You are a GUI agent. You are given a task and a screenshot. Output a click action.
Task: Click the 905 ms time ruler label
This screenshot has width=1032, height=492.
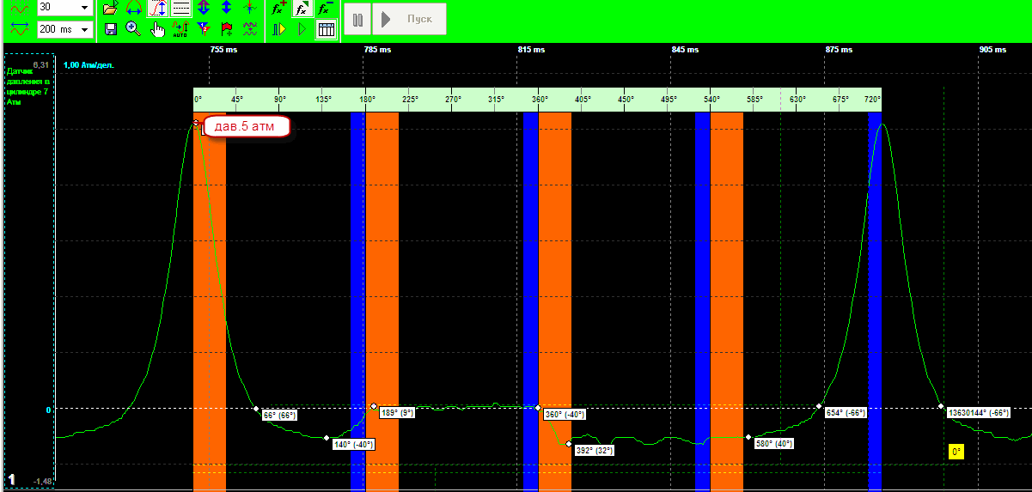click(992, 50)
